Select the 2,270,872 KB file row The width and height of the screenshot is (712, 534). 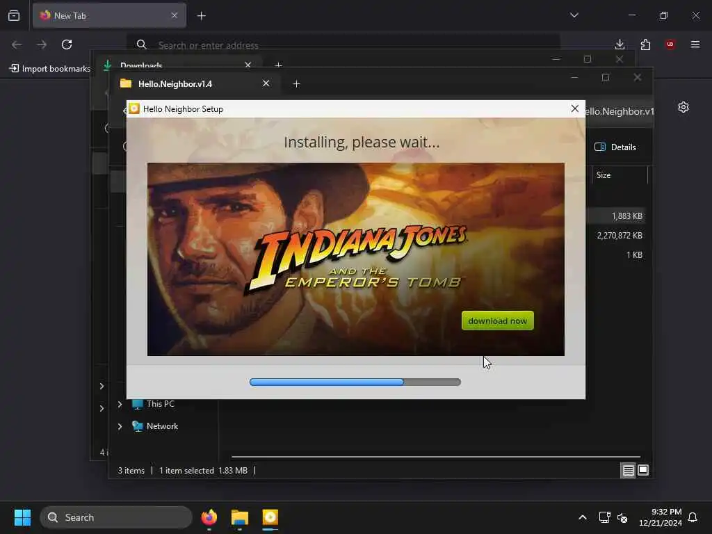pos(615,235)
